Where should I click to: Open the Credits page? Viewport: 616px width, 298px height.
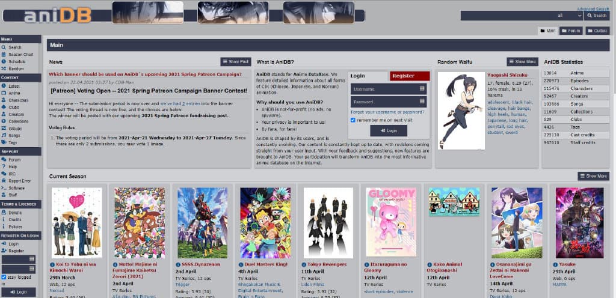(x=15, y=219)
